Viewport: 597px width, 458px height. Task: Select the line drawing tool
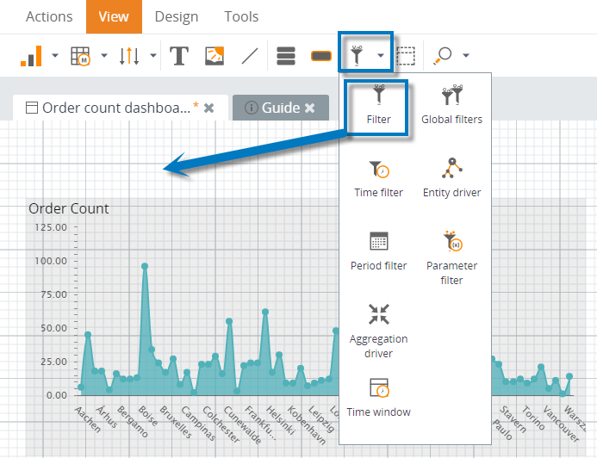click(250, 56)
